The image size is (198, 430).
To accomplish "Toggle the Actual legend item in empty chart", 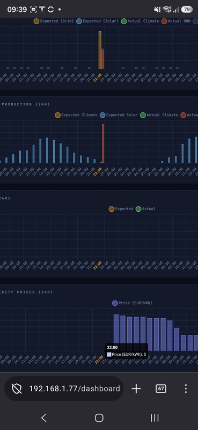I will pyautogui.click(x=145, y=209).
